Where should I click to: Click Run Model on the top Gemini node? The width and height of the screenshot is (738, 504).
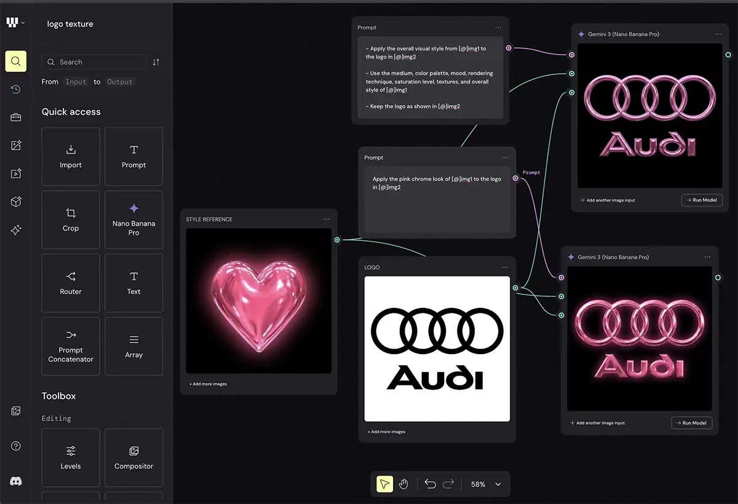(702, 200)
